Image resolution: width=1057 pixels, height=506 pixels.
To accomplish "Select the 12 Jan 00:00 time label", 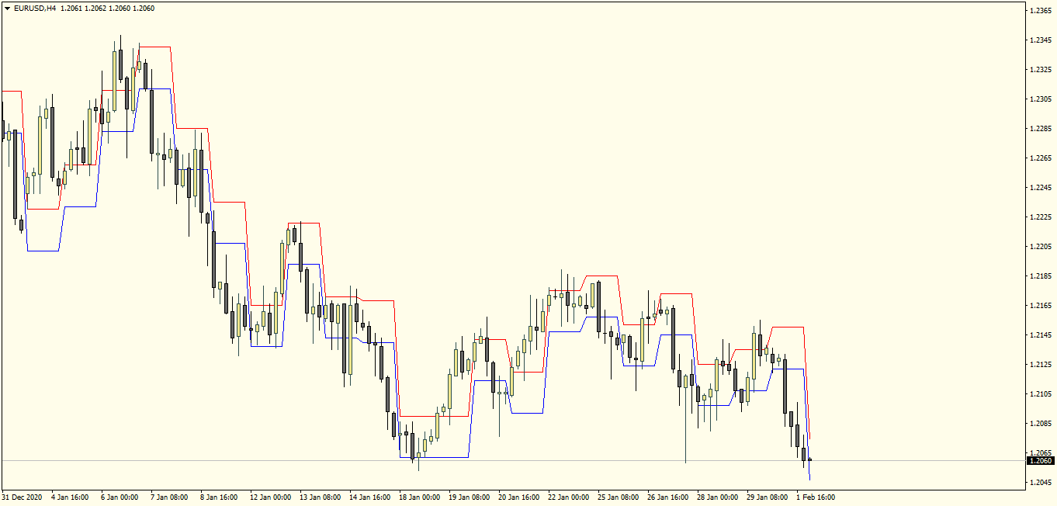I will [272, 497].
